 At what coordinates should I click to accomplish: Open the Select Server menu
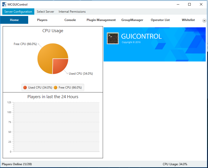pyautogui.click(x=45, y=12)
